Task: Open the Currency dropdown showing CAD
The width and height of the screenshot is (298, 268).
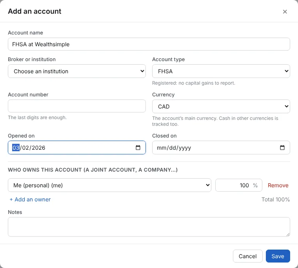Action: [221, 106]
